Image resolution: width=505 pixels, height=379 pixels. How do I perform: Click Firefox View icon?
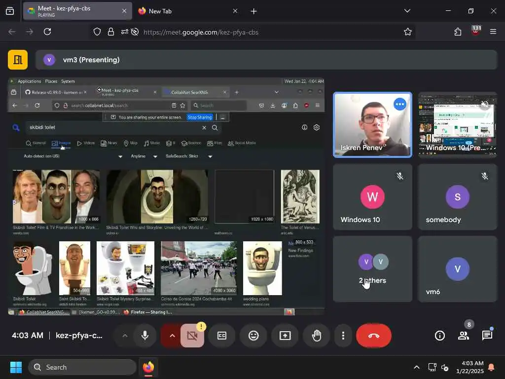point(10,11)
